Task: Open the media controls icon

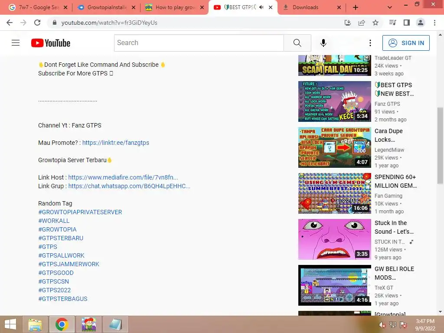Action: (x=392, y=23)
